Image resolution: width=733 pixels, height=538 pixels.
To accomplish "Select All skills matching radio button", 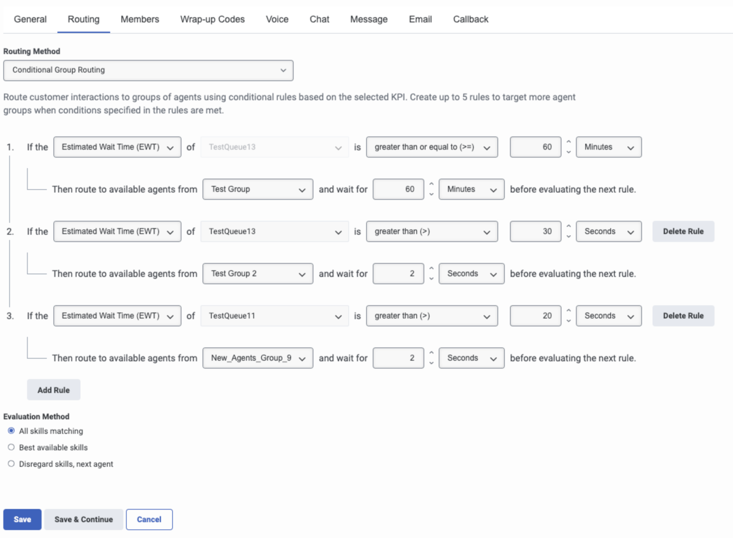I will click(10, 431).
